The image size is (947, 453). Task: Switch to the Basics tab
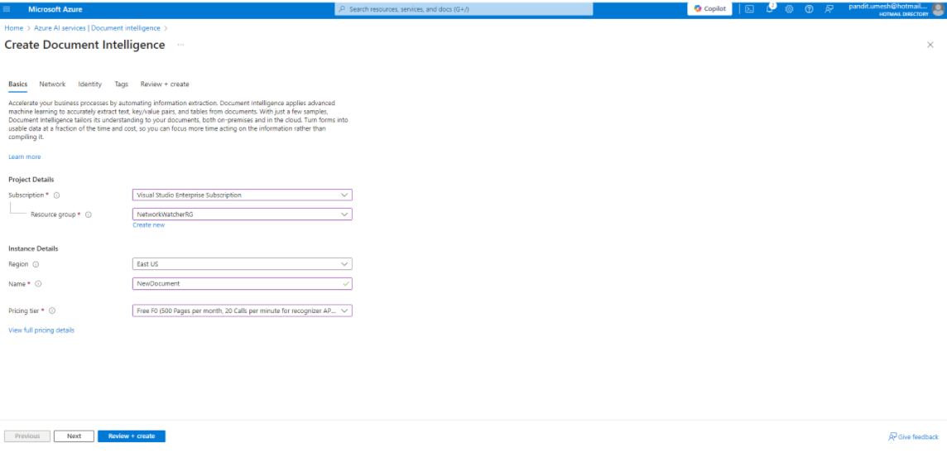[17, 84]
